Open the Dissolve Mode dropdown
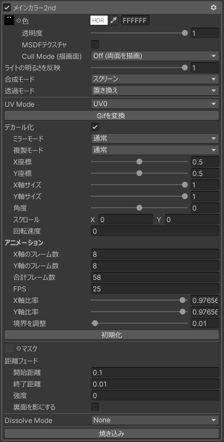Image resolution: width=224 pixels, height=442 pixels. (155, 420)
